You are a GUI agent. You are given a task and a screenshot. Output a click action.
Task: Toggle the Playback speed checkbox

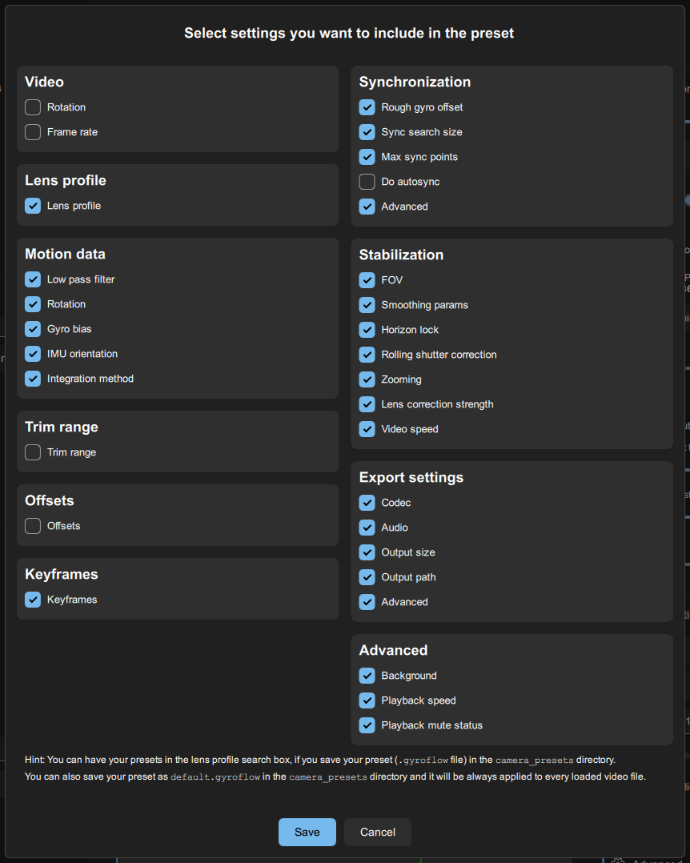click(367, 700)
